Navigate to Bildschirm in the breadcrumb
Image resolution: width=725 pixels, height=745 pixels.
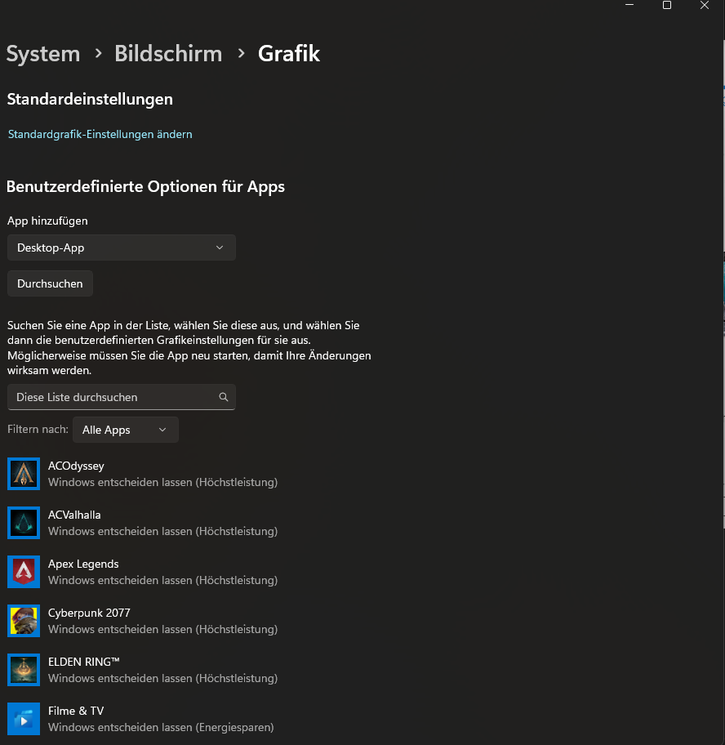(168, 54)
